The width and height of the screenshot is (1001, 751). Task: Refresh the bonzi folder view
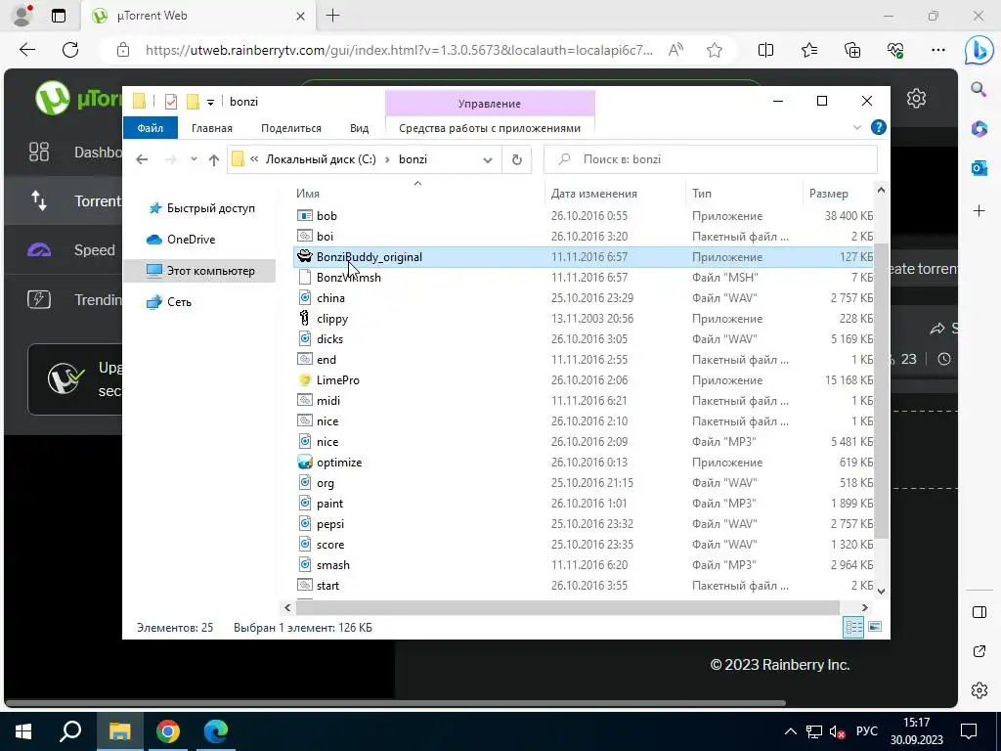[x=517, y=159]
